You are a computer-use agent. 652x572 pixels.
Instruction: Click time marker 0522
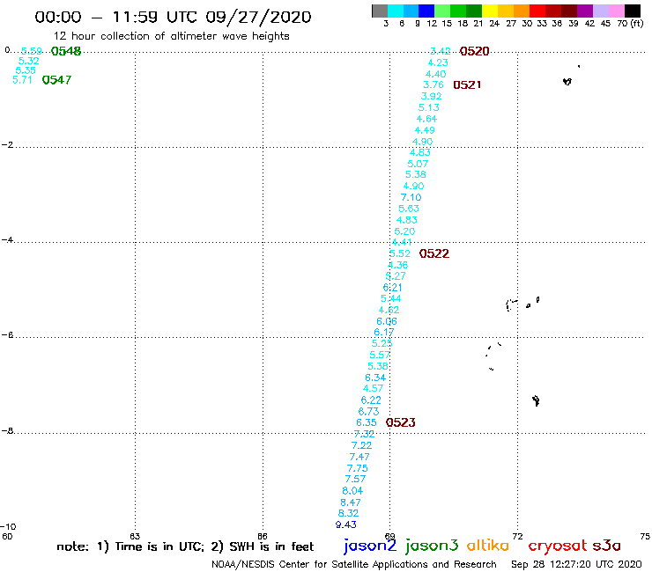pyautogui.click(x=434, y=253)
